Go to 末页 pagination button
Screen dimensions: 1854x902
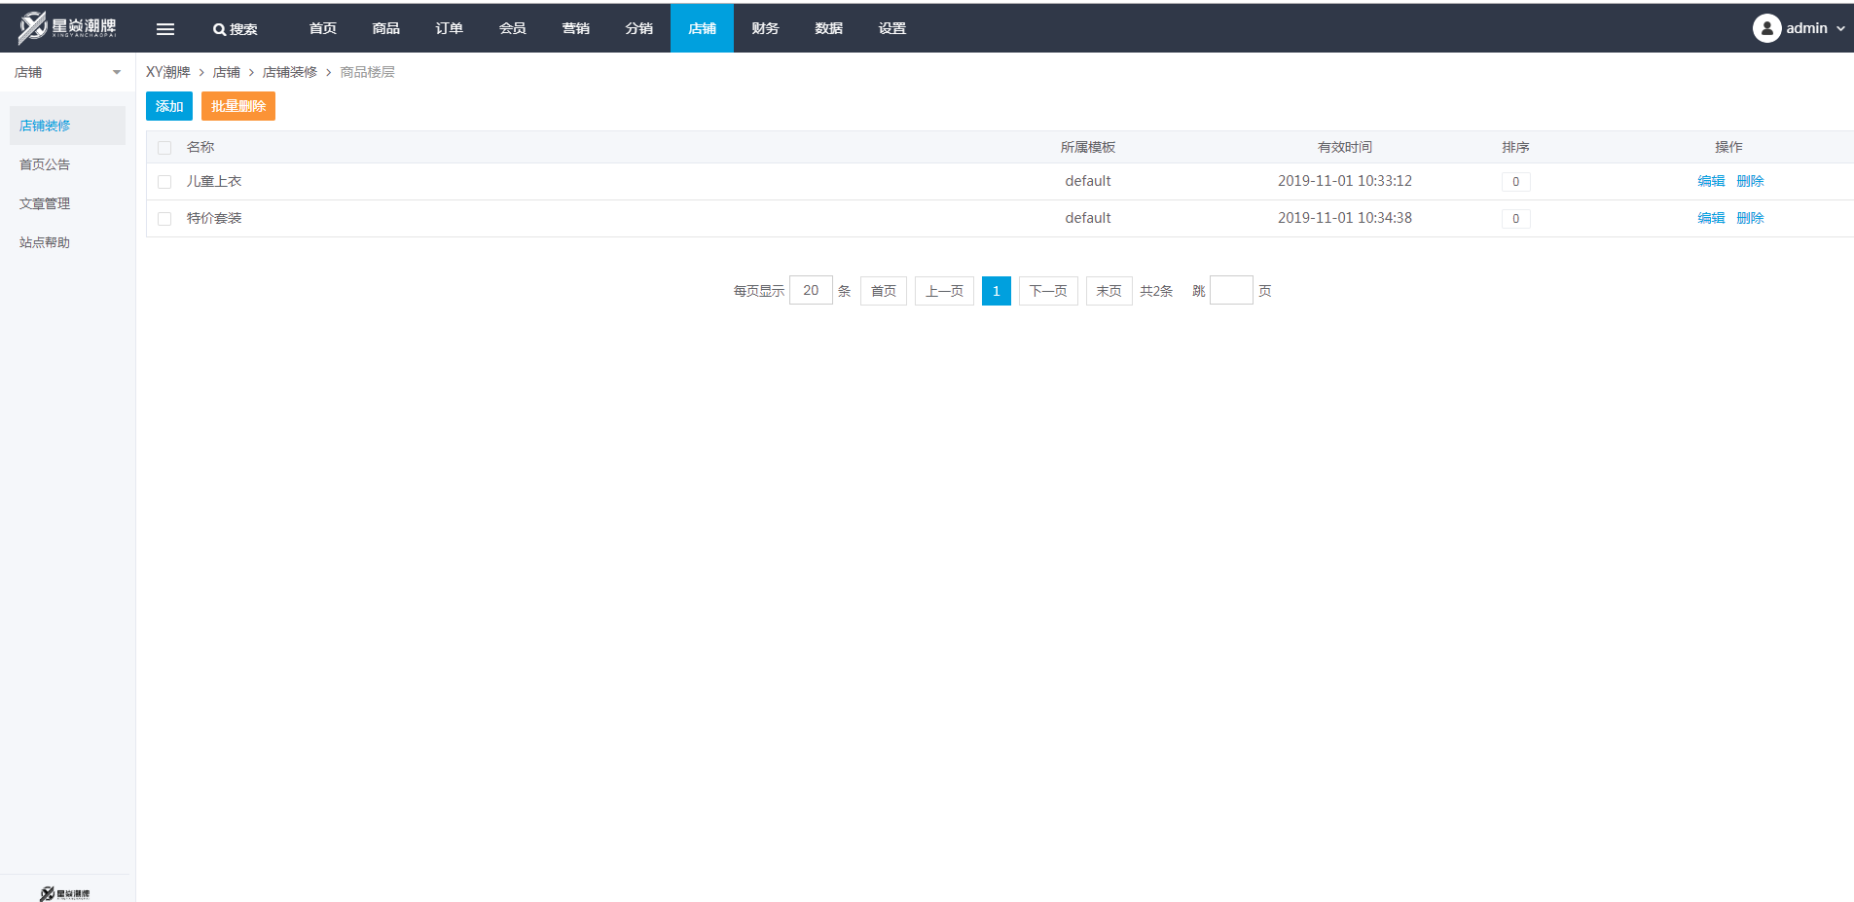(x=1109, y=291)
